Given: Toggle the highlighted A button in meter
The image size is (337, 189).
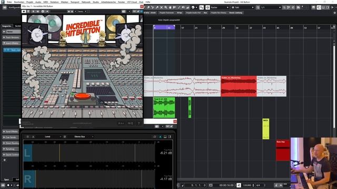Looking at the screenshot, I should pos(160,136).
